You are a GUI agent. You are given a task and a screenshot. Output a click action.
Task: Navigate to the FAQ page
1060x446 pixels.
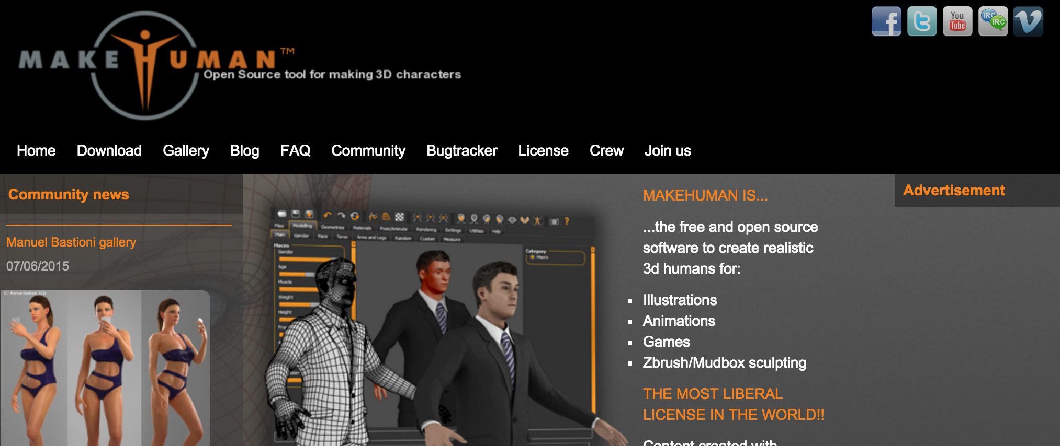tap(295, 151)
